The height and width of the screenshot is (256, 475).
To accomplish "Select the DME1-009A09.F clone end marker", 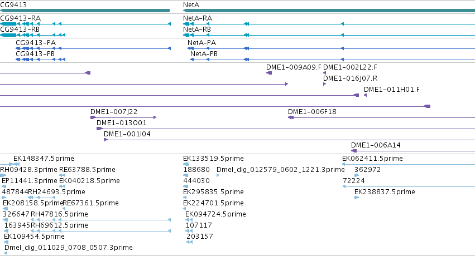I will (x=269, y=73).
